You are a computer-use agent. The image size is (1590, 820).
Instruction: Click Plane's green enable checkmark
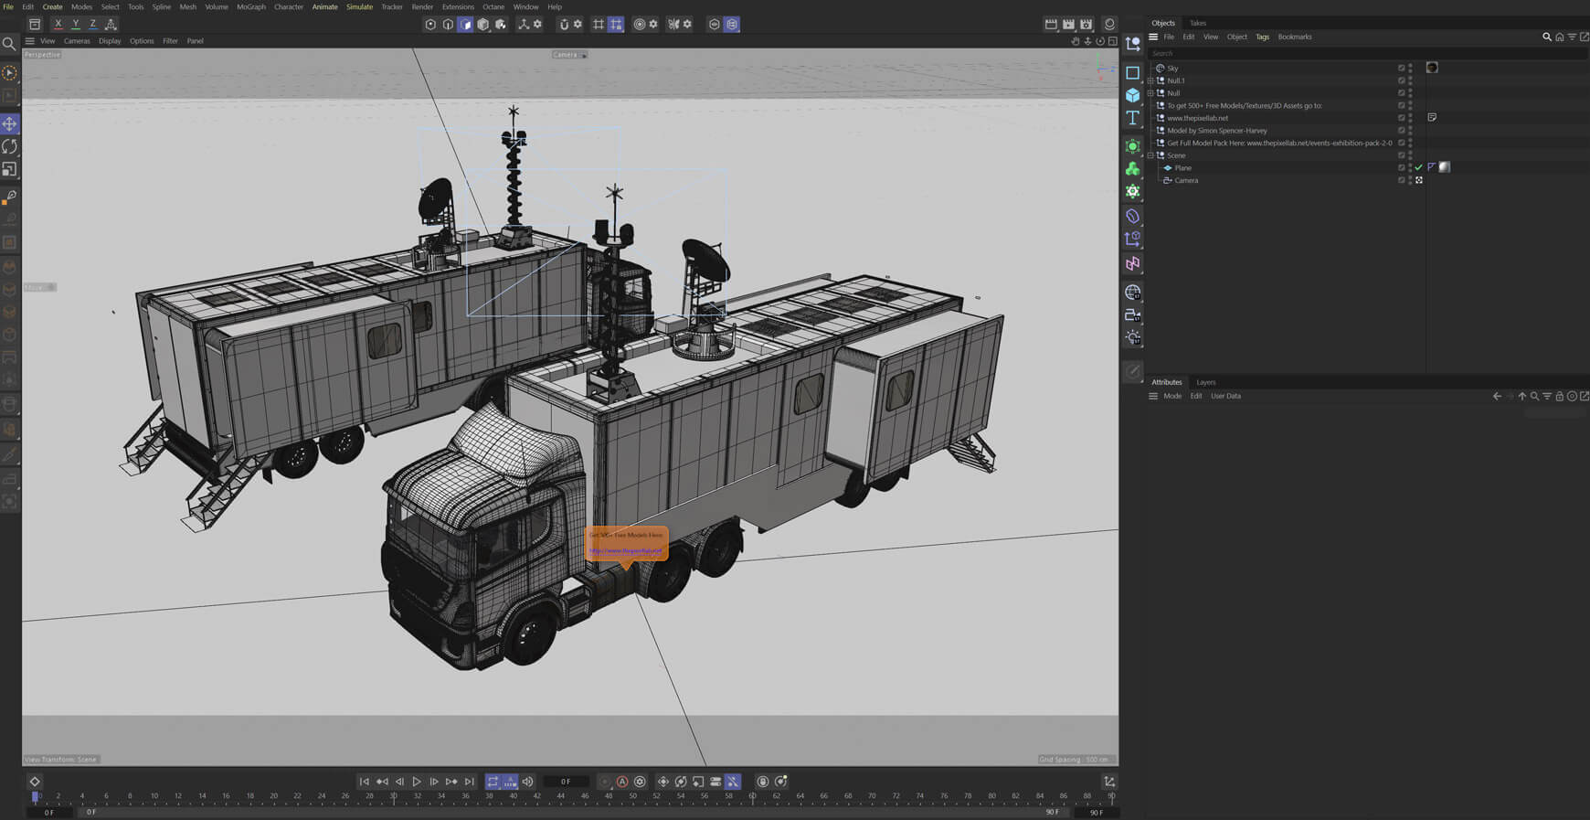[x=1419, y=167]
